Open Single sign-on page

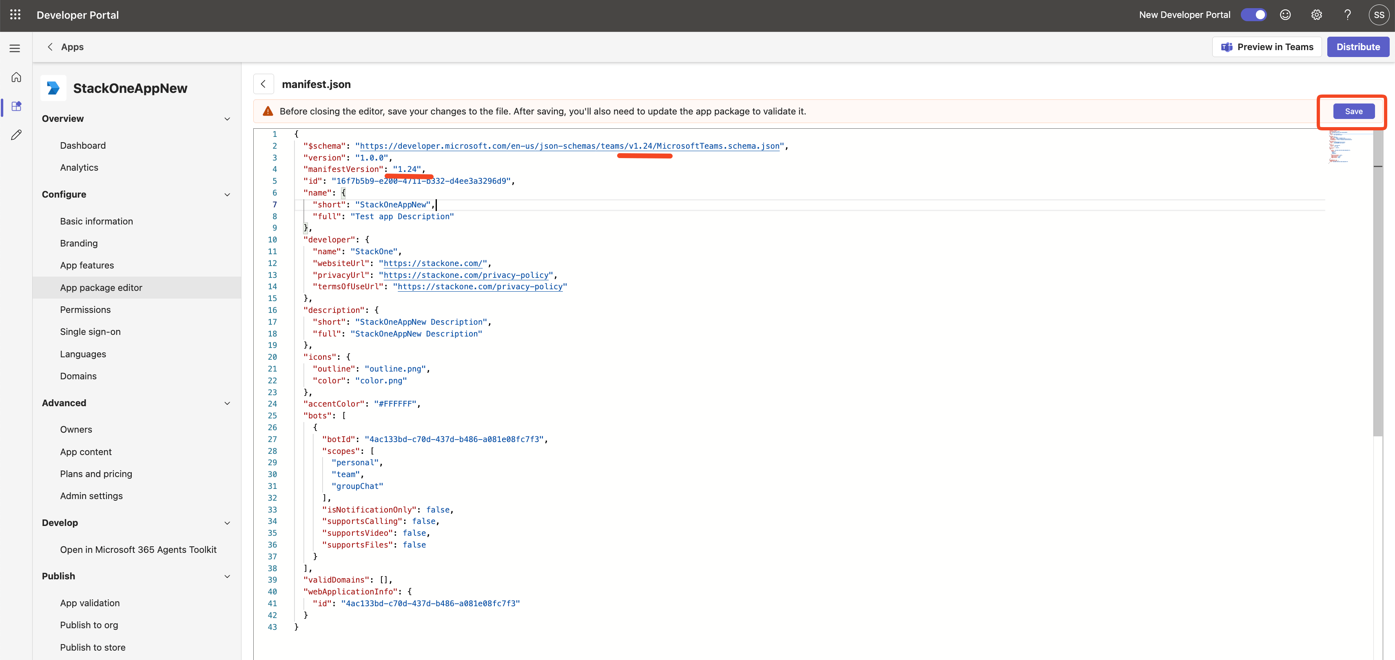click(x=91, y=332)
